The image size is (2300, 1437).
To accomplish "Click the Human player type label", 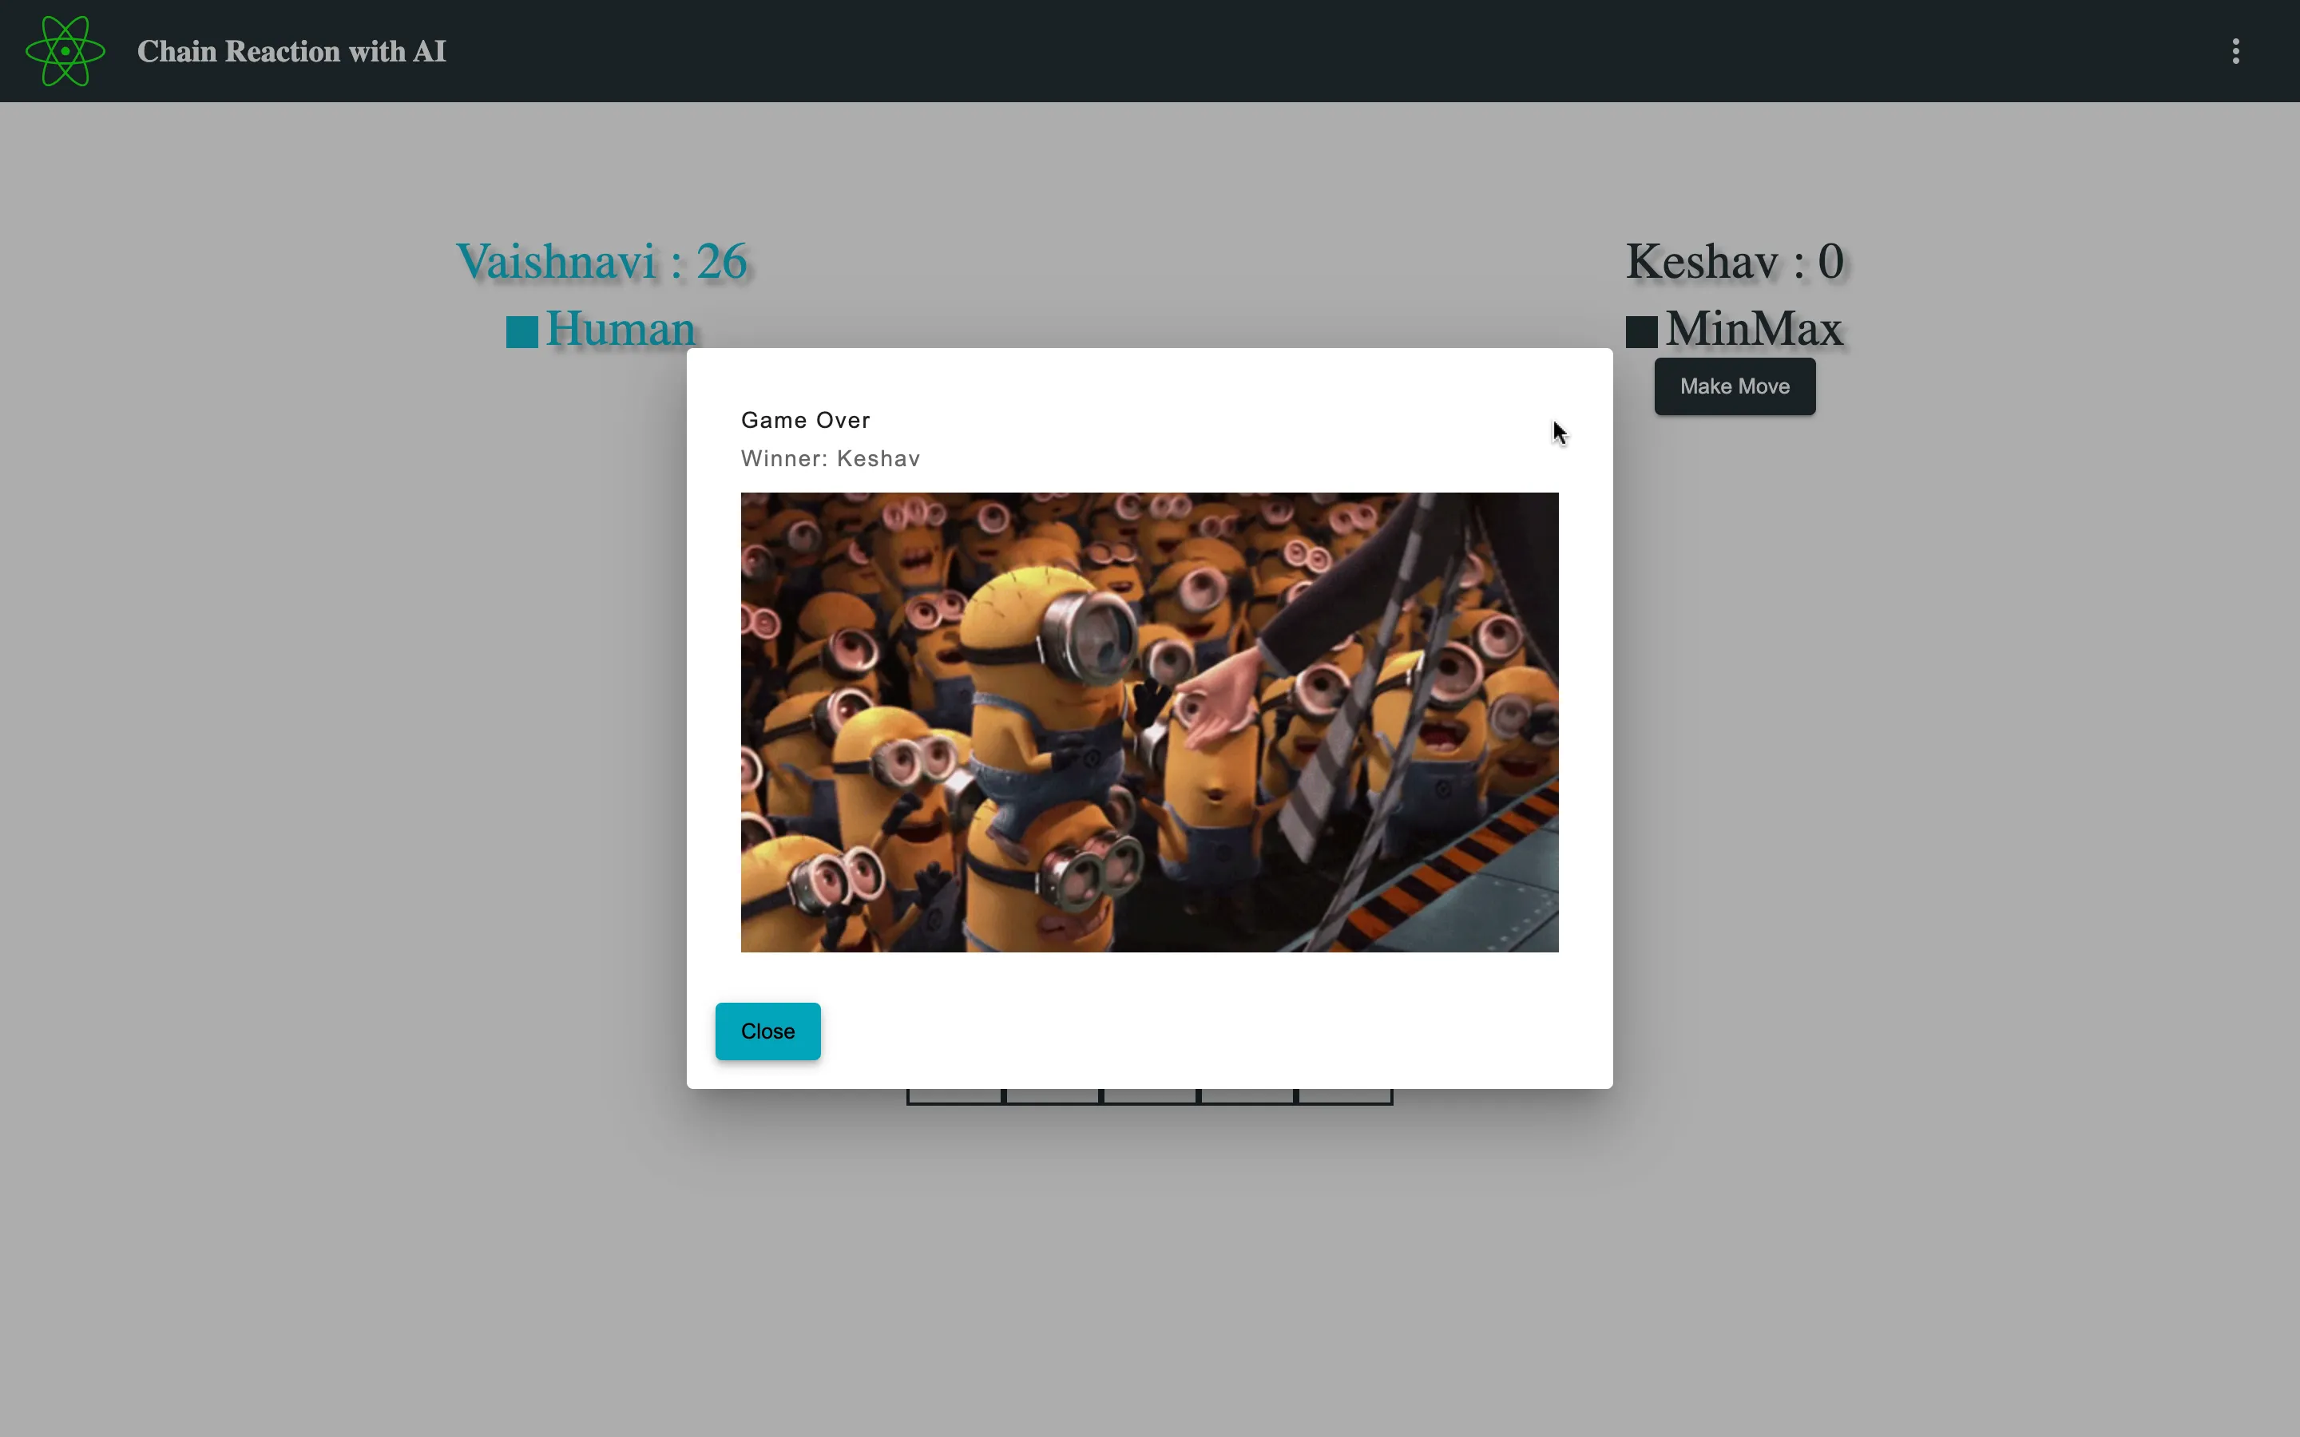I will [x=621, y=329].
